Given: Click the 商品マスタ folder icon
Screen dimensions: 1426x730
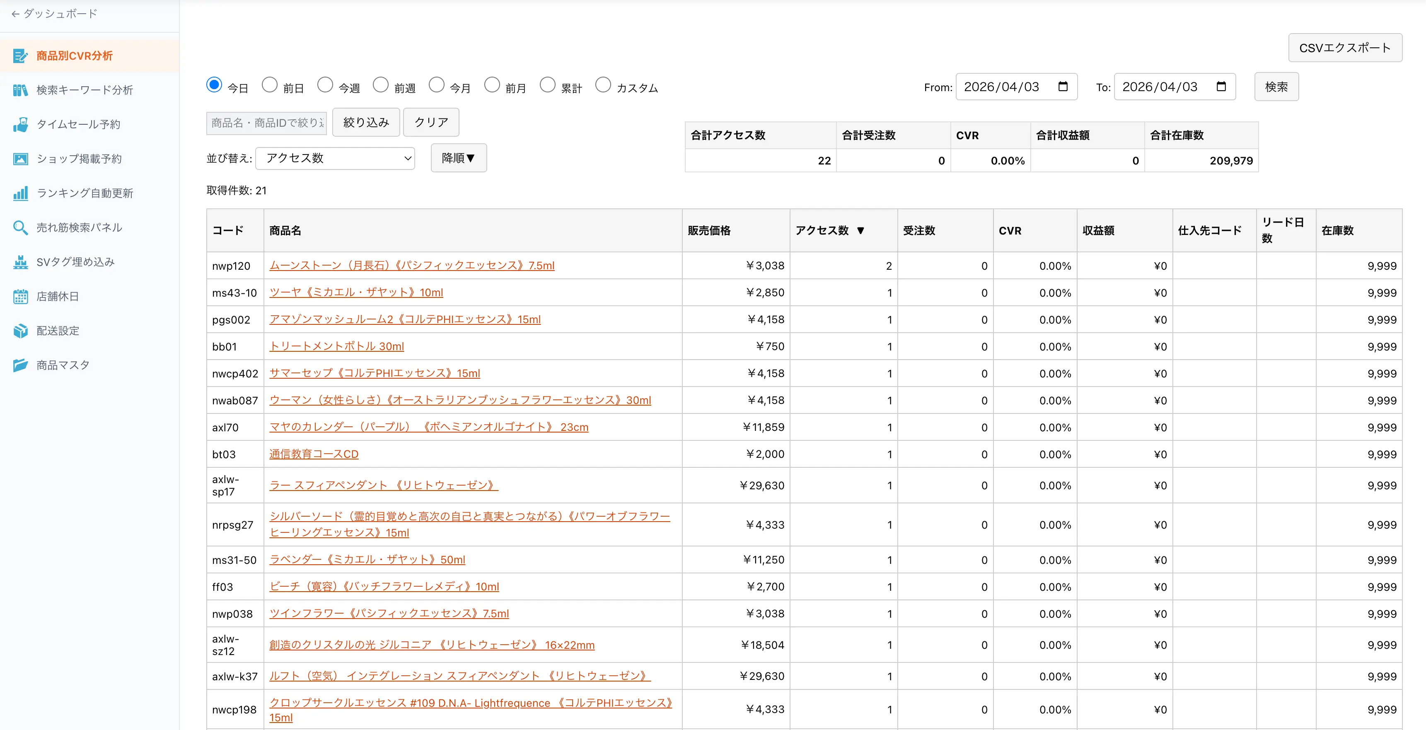Looking at the screenshot, I should [20, 365].
